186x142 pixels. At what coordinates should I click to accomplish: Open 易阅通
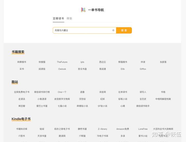(103, 69)
